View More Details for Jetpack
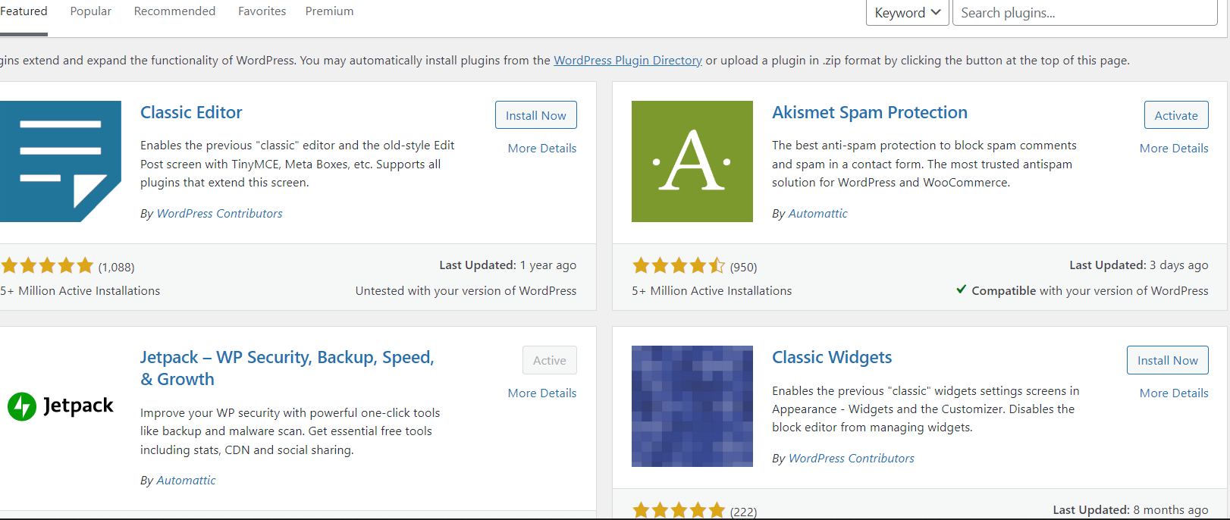 pos(542,393)
